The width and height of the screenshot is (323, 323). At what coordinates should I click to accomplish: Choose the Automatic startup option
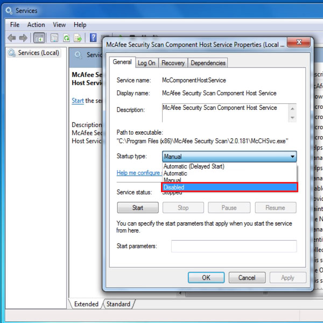coord(229,173)
